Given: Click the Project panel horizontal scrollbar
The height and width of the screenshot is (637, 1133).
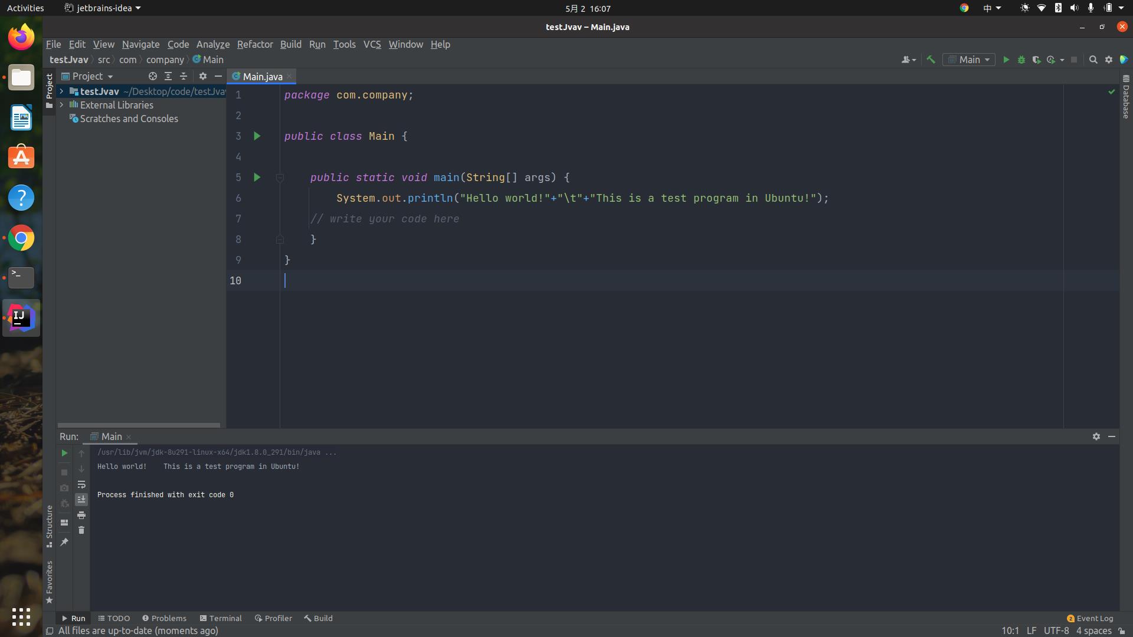Looking at the screenshot, I should tap(139, 425).
